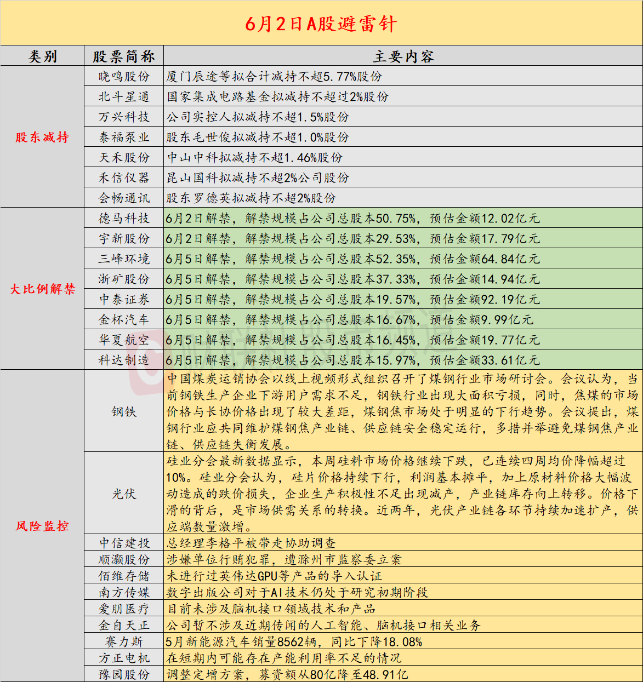Select stock name 方正电机
The image size is (643, 682).
tap(124, 658)
